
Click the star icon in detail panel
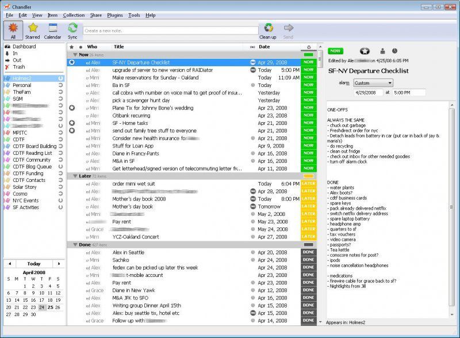[365, 51]
